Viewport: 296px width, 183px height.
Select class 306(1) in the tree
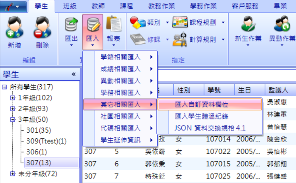[37, 152]
